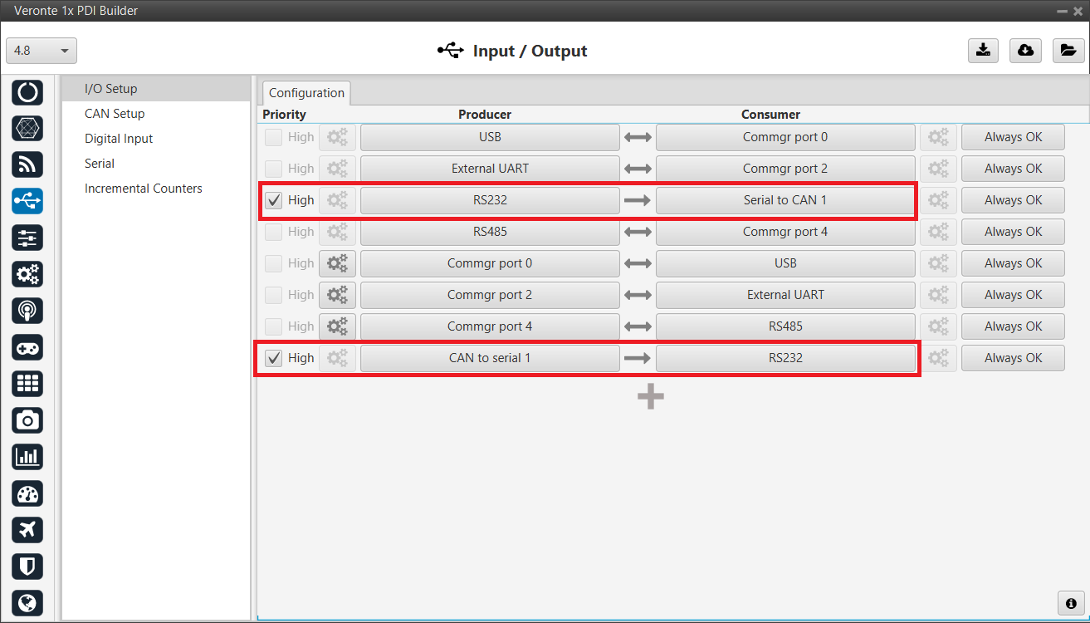Open consumer gear settings for Serial to CAN 1
Screen dimensions: 1090x623
point(938,200)
